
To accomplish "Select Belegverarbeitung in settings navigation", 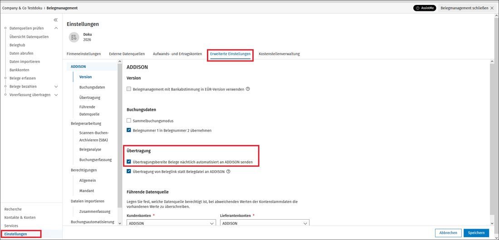I will point(86,123).
